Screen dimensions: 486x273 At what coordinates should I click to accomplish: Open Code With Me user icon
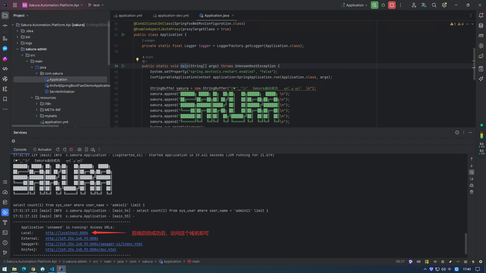(414, 5)
